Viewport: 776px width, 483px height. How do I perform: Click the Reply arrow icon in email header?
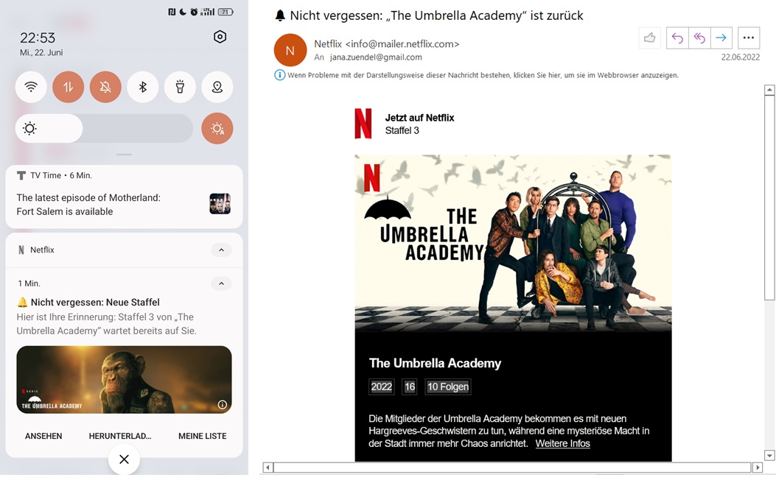677,38
